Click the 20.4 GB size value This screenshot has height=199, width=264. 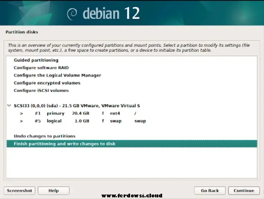tap(80, 113)
